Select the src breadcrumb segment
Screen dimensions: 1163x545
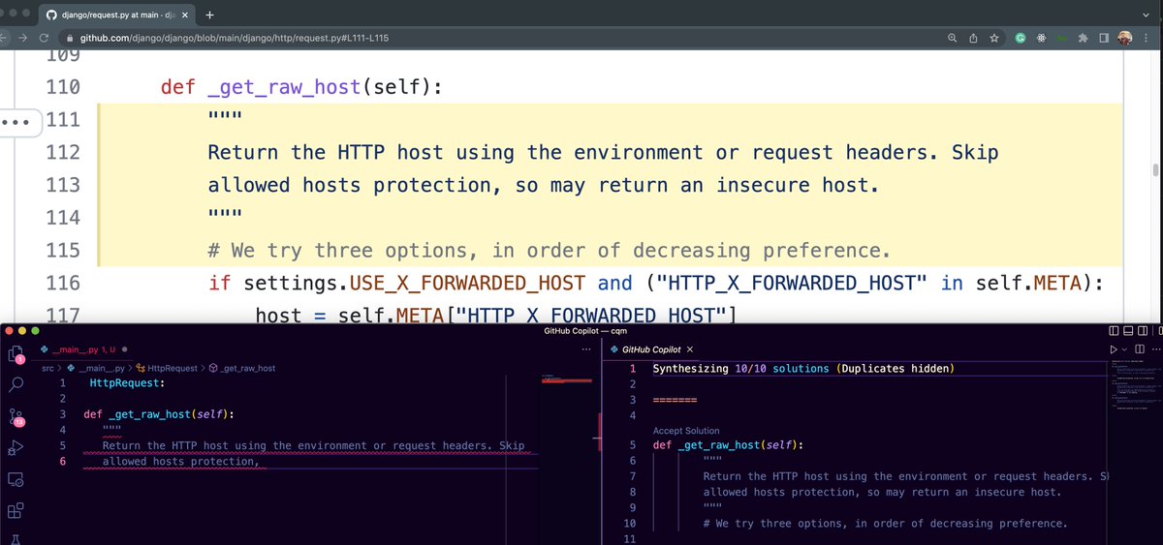(47, 368)
